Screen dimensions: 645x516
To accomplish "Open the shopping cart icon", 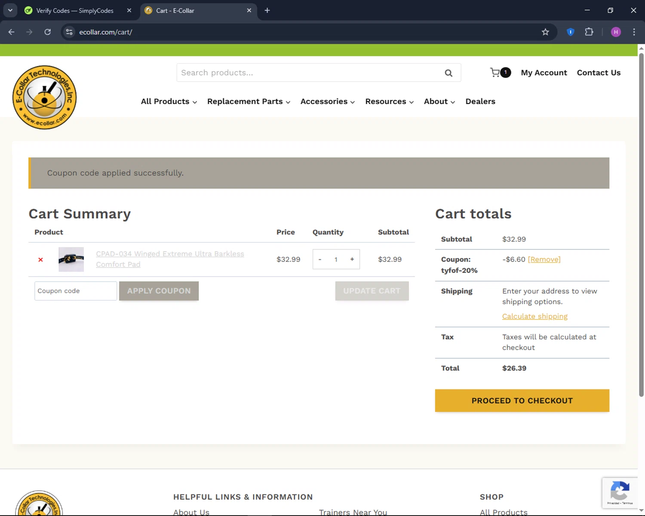I will [x=500, y=73].
